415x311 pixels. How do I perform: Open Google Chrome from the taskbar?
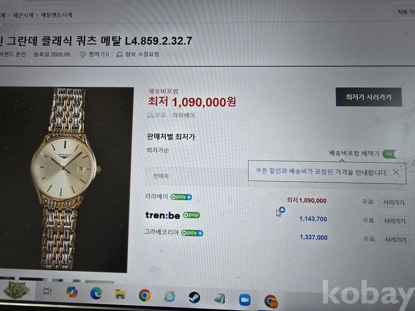click(x=145, y=295)
